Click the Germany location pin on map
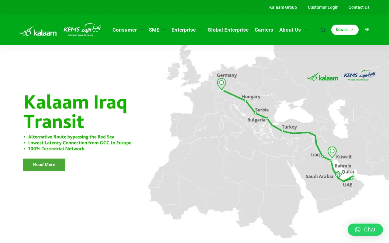Screen dimensions: 389x243 (222, 84)
